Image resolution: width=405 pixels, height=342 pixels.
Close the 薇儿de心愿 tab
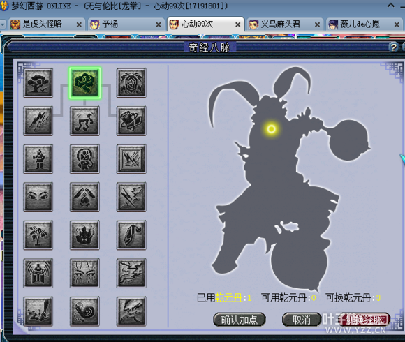[397, 24]
